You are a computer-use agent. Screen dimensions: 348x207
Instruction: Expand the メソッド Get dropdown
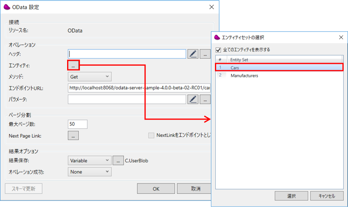pyautogui.click(x=89, y=77)
